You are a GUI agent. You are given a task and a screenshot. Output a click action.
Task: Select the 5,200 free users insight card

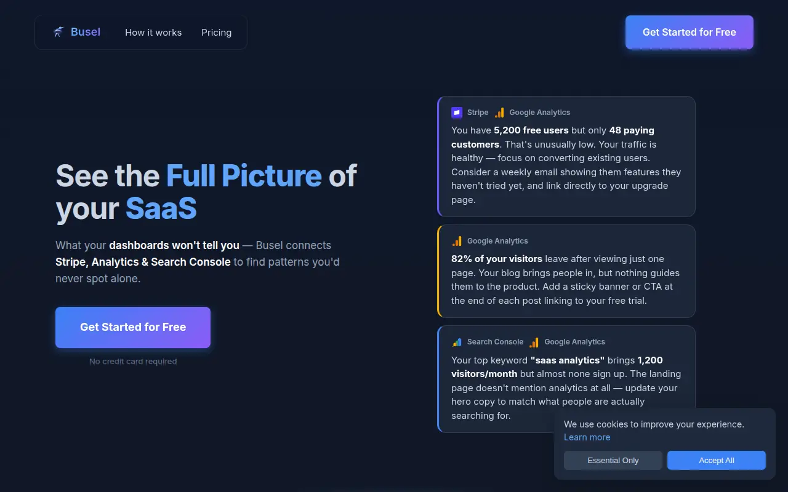(x=566, y=156)
